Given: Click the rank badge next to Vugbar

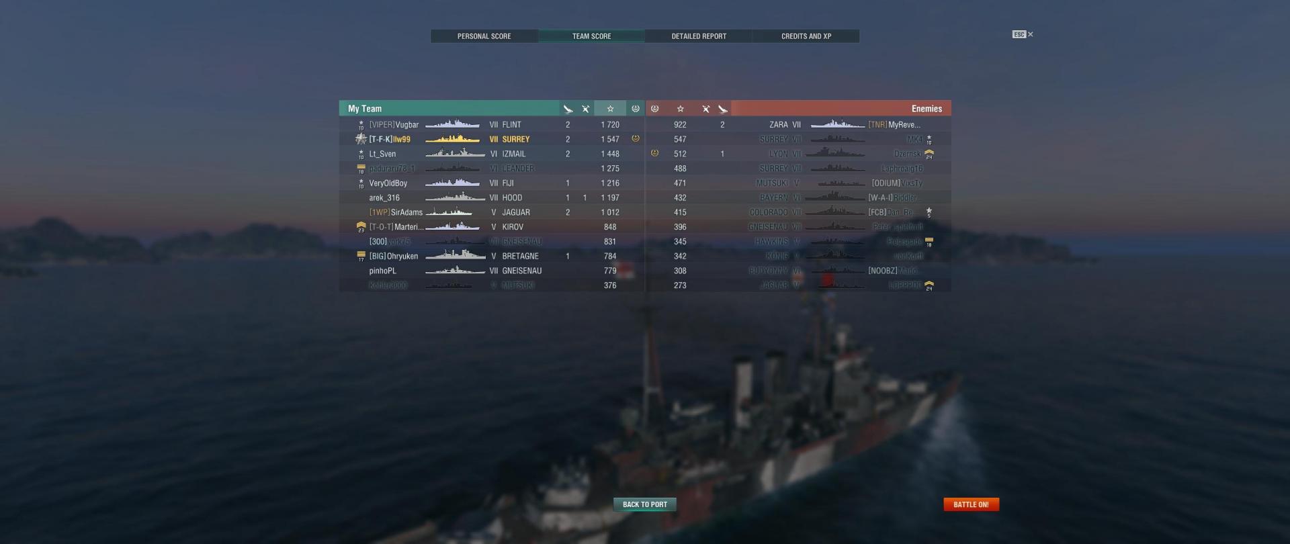Looking at the screenshot, I should pos(361,125).
